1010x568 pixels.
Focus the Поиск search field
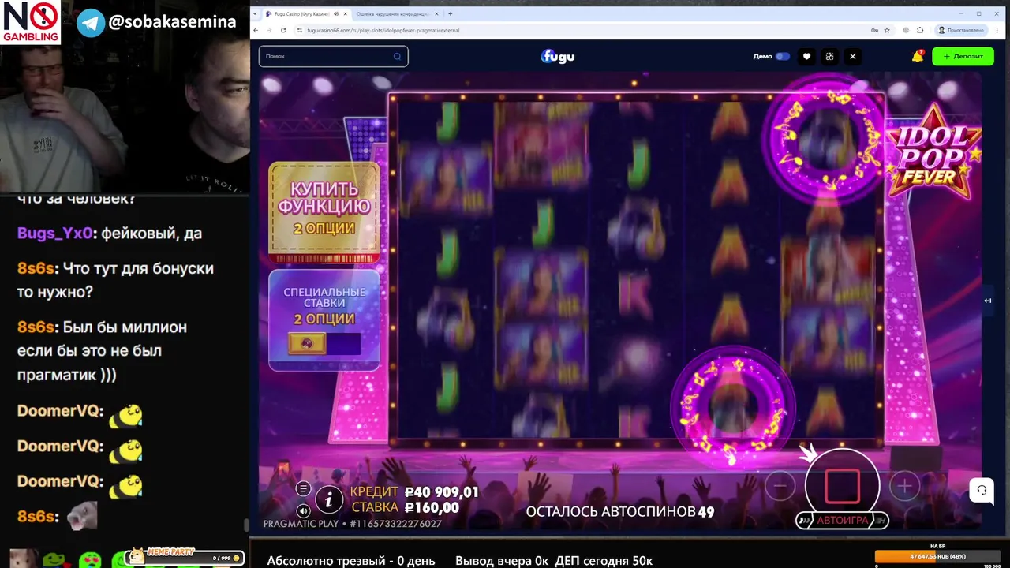333,56
